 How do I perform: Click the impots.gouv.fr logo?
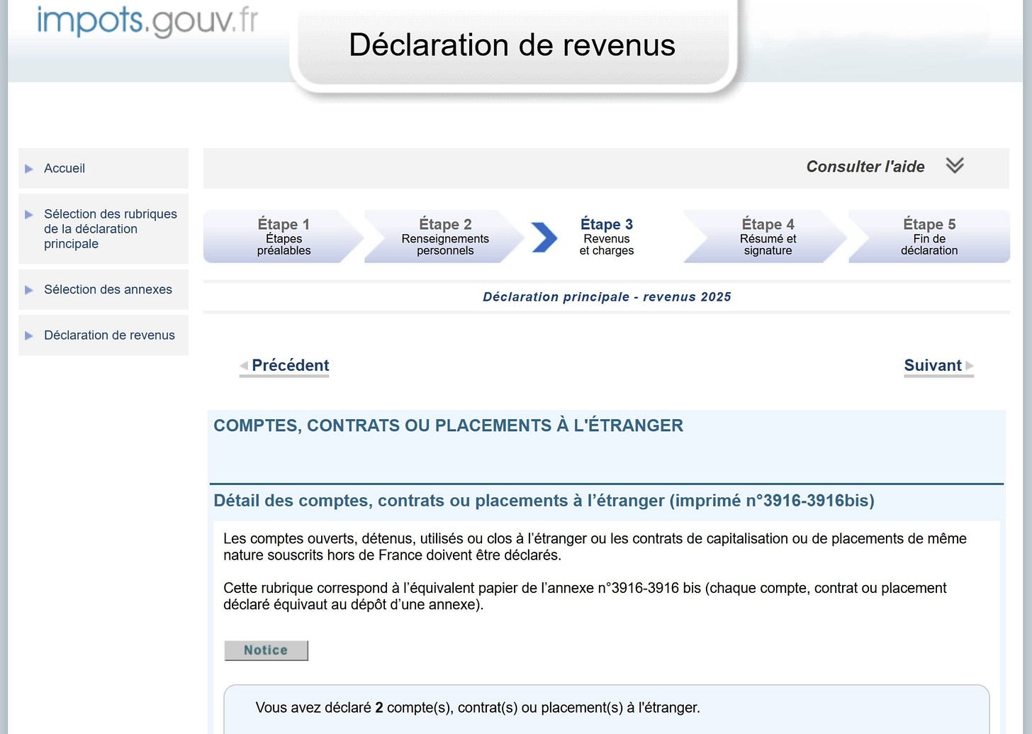click(147, 21)
